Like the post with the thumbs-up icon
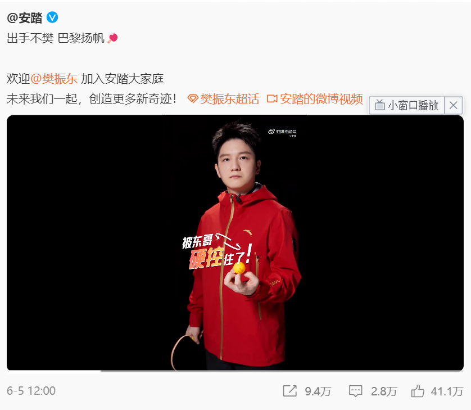This screenshot has width=471, height=410. coord(418,391)
